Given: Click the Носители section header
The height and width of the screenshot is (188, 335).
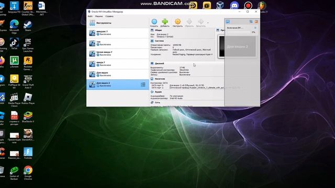Looking at the screenshot, I should (x=160, y=79).
